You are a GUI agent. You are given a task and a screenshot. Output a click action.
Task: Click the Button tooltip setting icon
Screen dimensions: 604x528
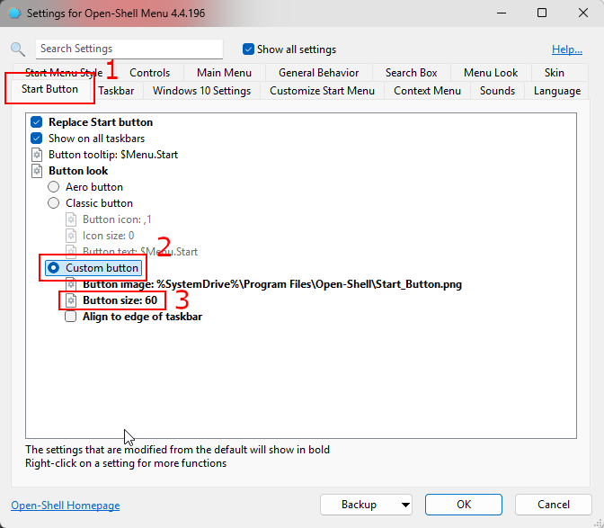[37, 155]
